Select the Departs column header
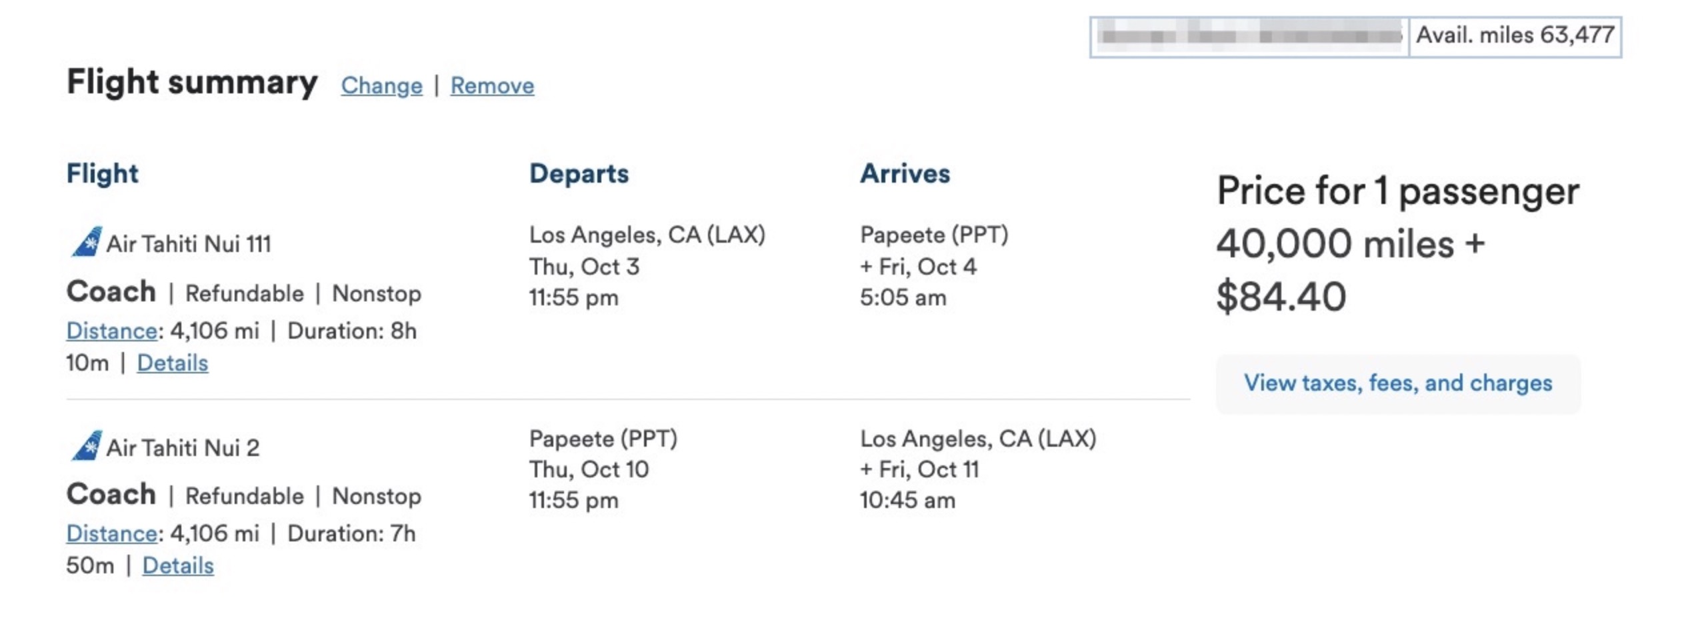1704x640 pixels. pyautogui.click(x=579, y=173)
